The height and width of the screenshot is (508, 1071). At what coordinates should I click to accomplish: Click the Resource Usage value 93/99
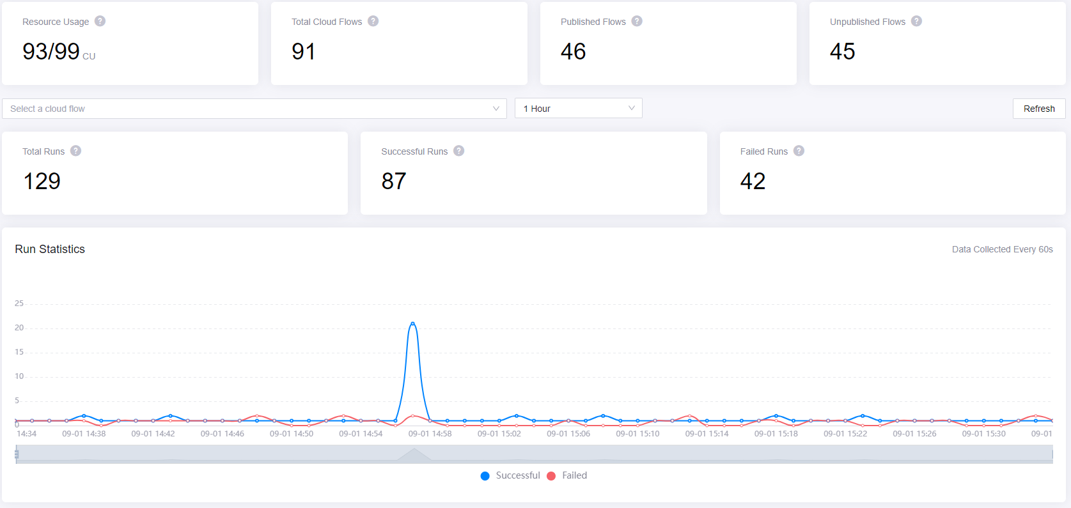point(51,52)
